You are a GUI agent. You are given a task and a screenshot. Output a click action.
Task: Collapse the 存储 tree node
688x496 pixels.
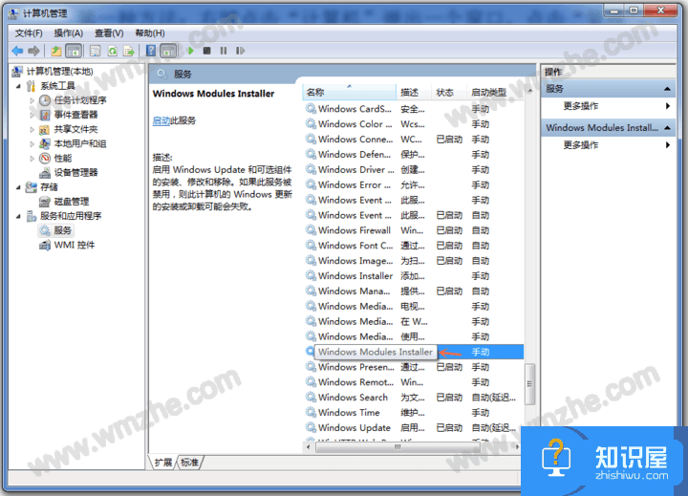18,187
